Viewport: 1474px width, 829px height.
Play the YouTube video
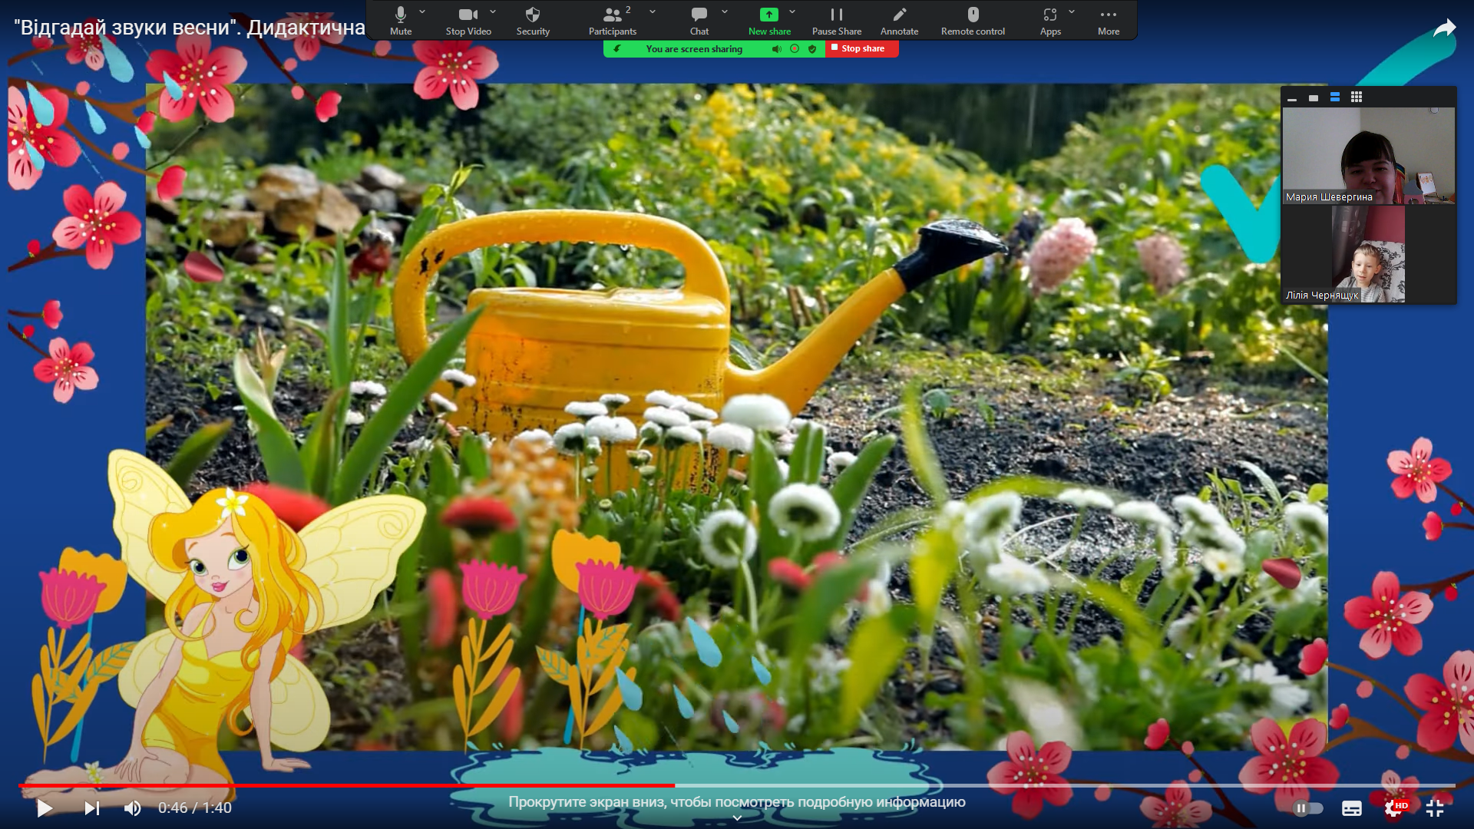pos(45,808)
